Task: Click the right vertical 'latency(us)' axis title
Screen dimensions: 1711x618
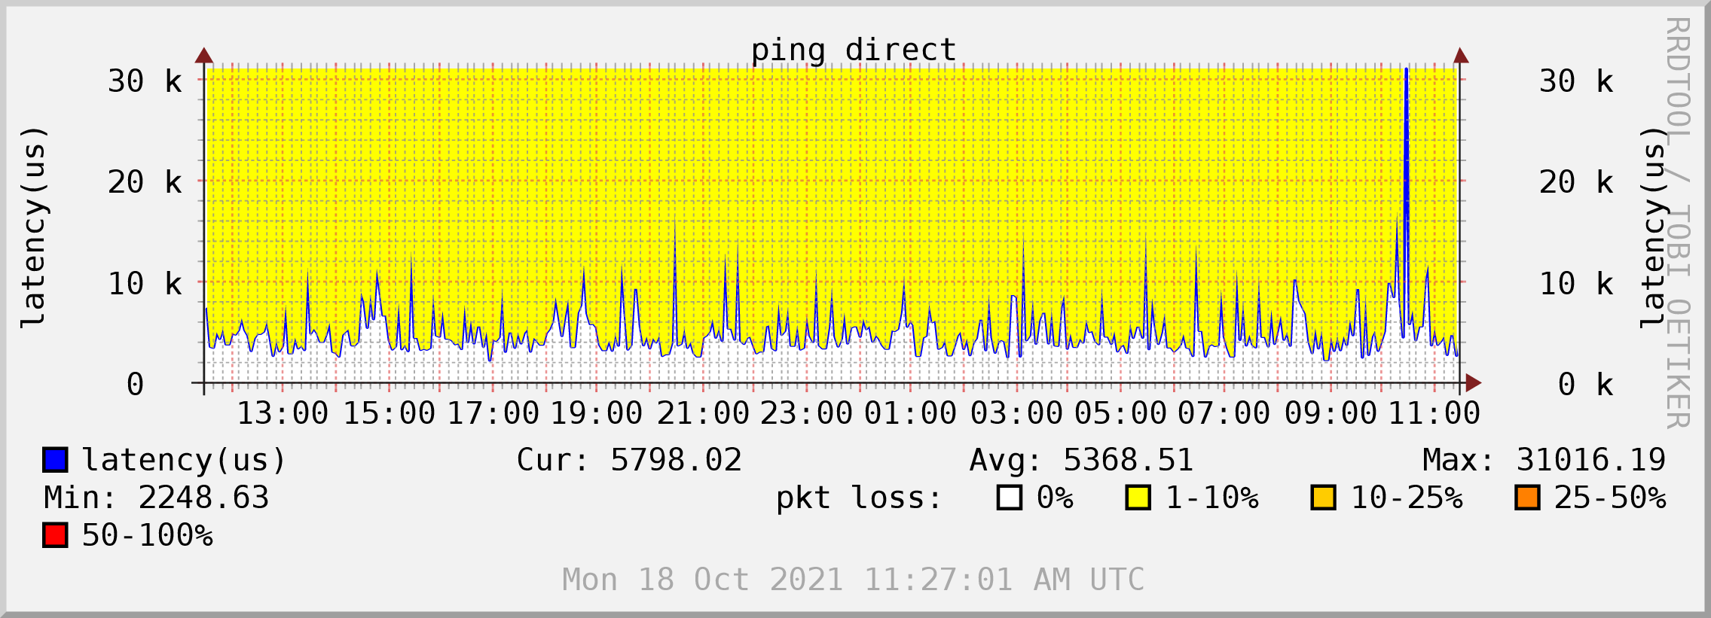Action: [1654, 227]
